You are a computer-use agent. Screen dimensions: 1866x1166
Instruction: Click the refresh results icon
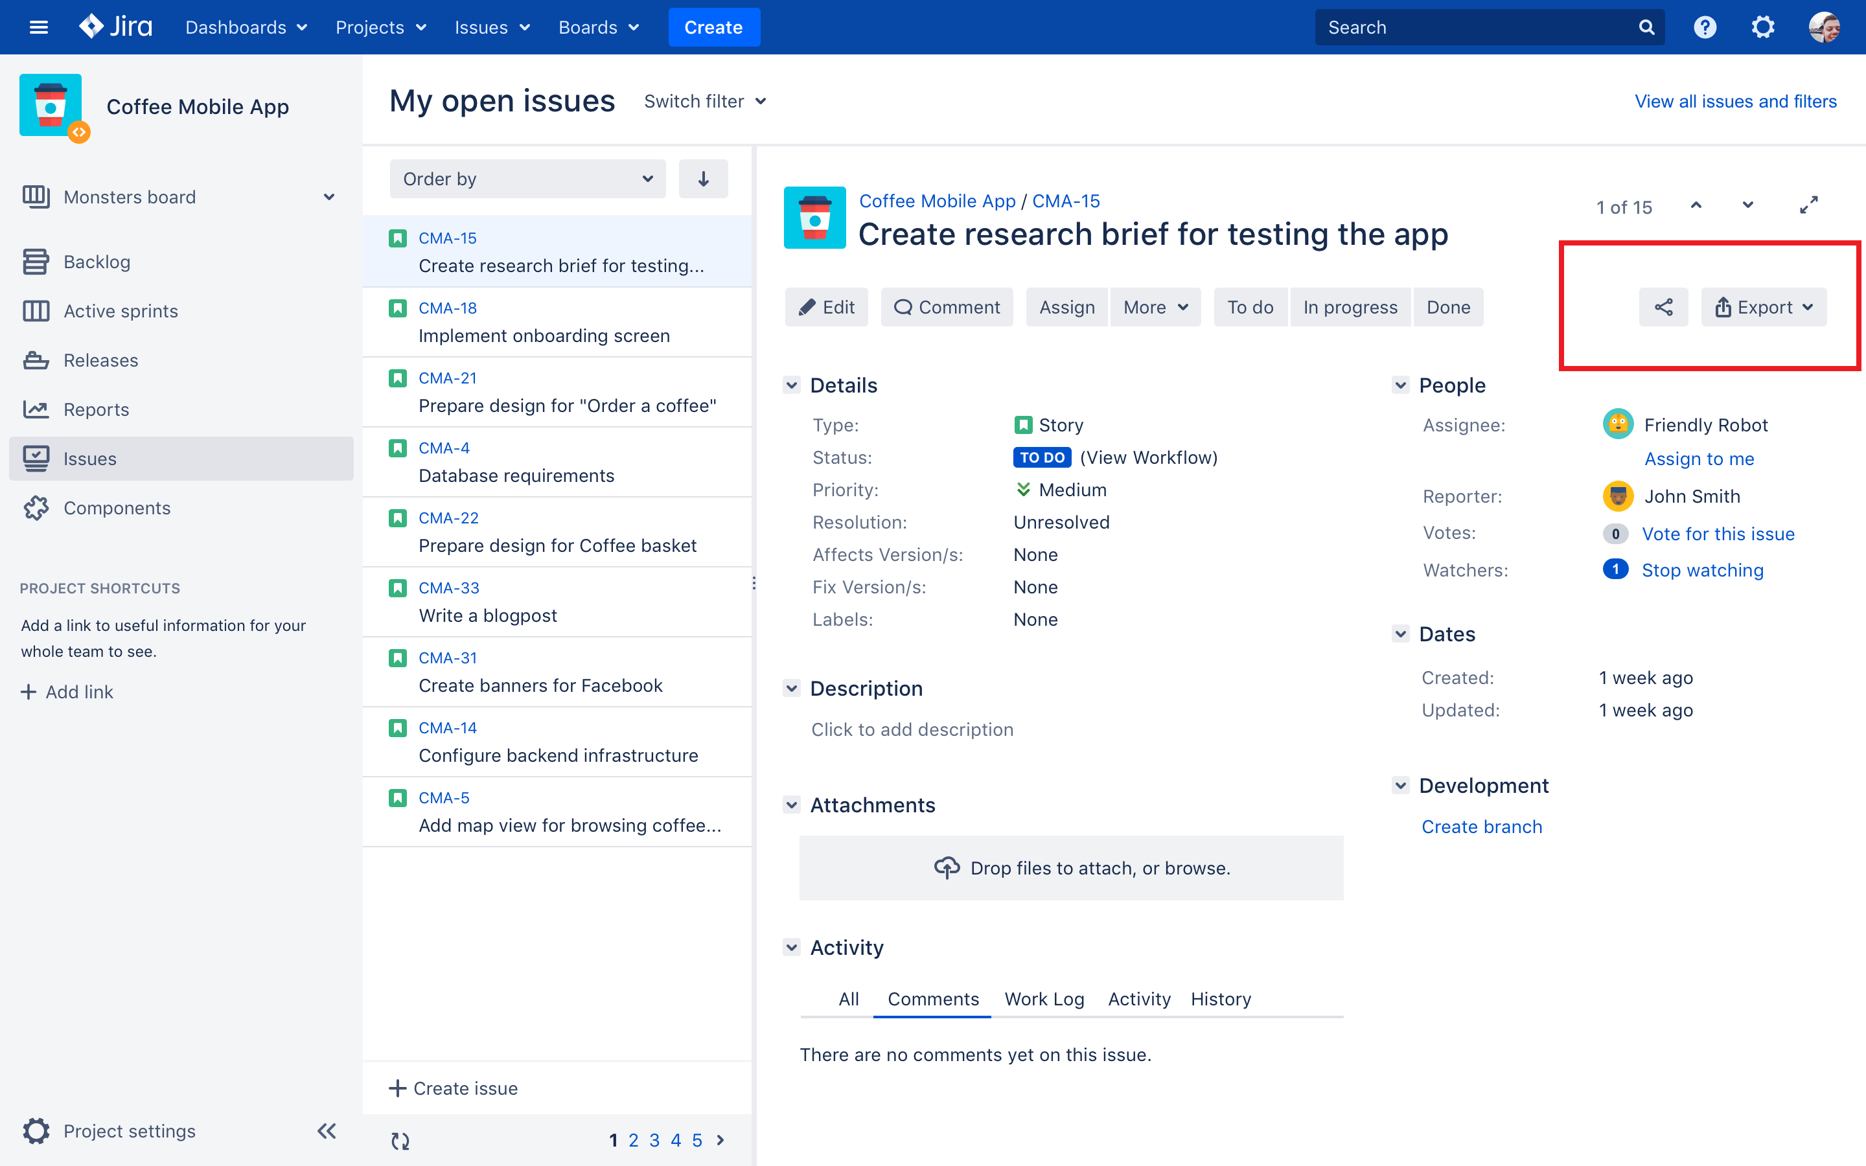pyautogui.click(x=400, y=1141)
